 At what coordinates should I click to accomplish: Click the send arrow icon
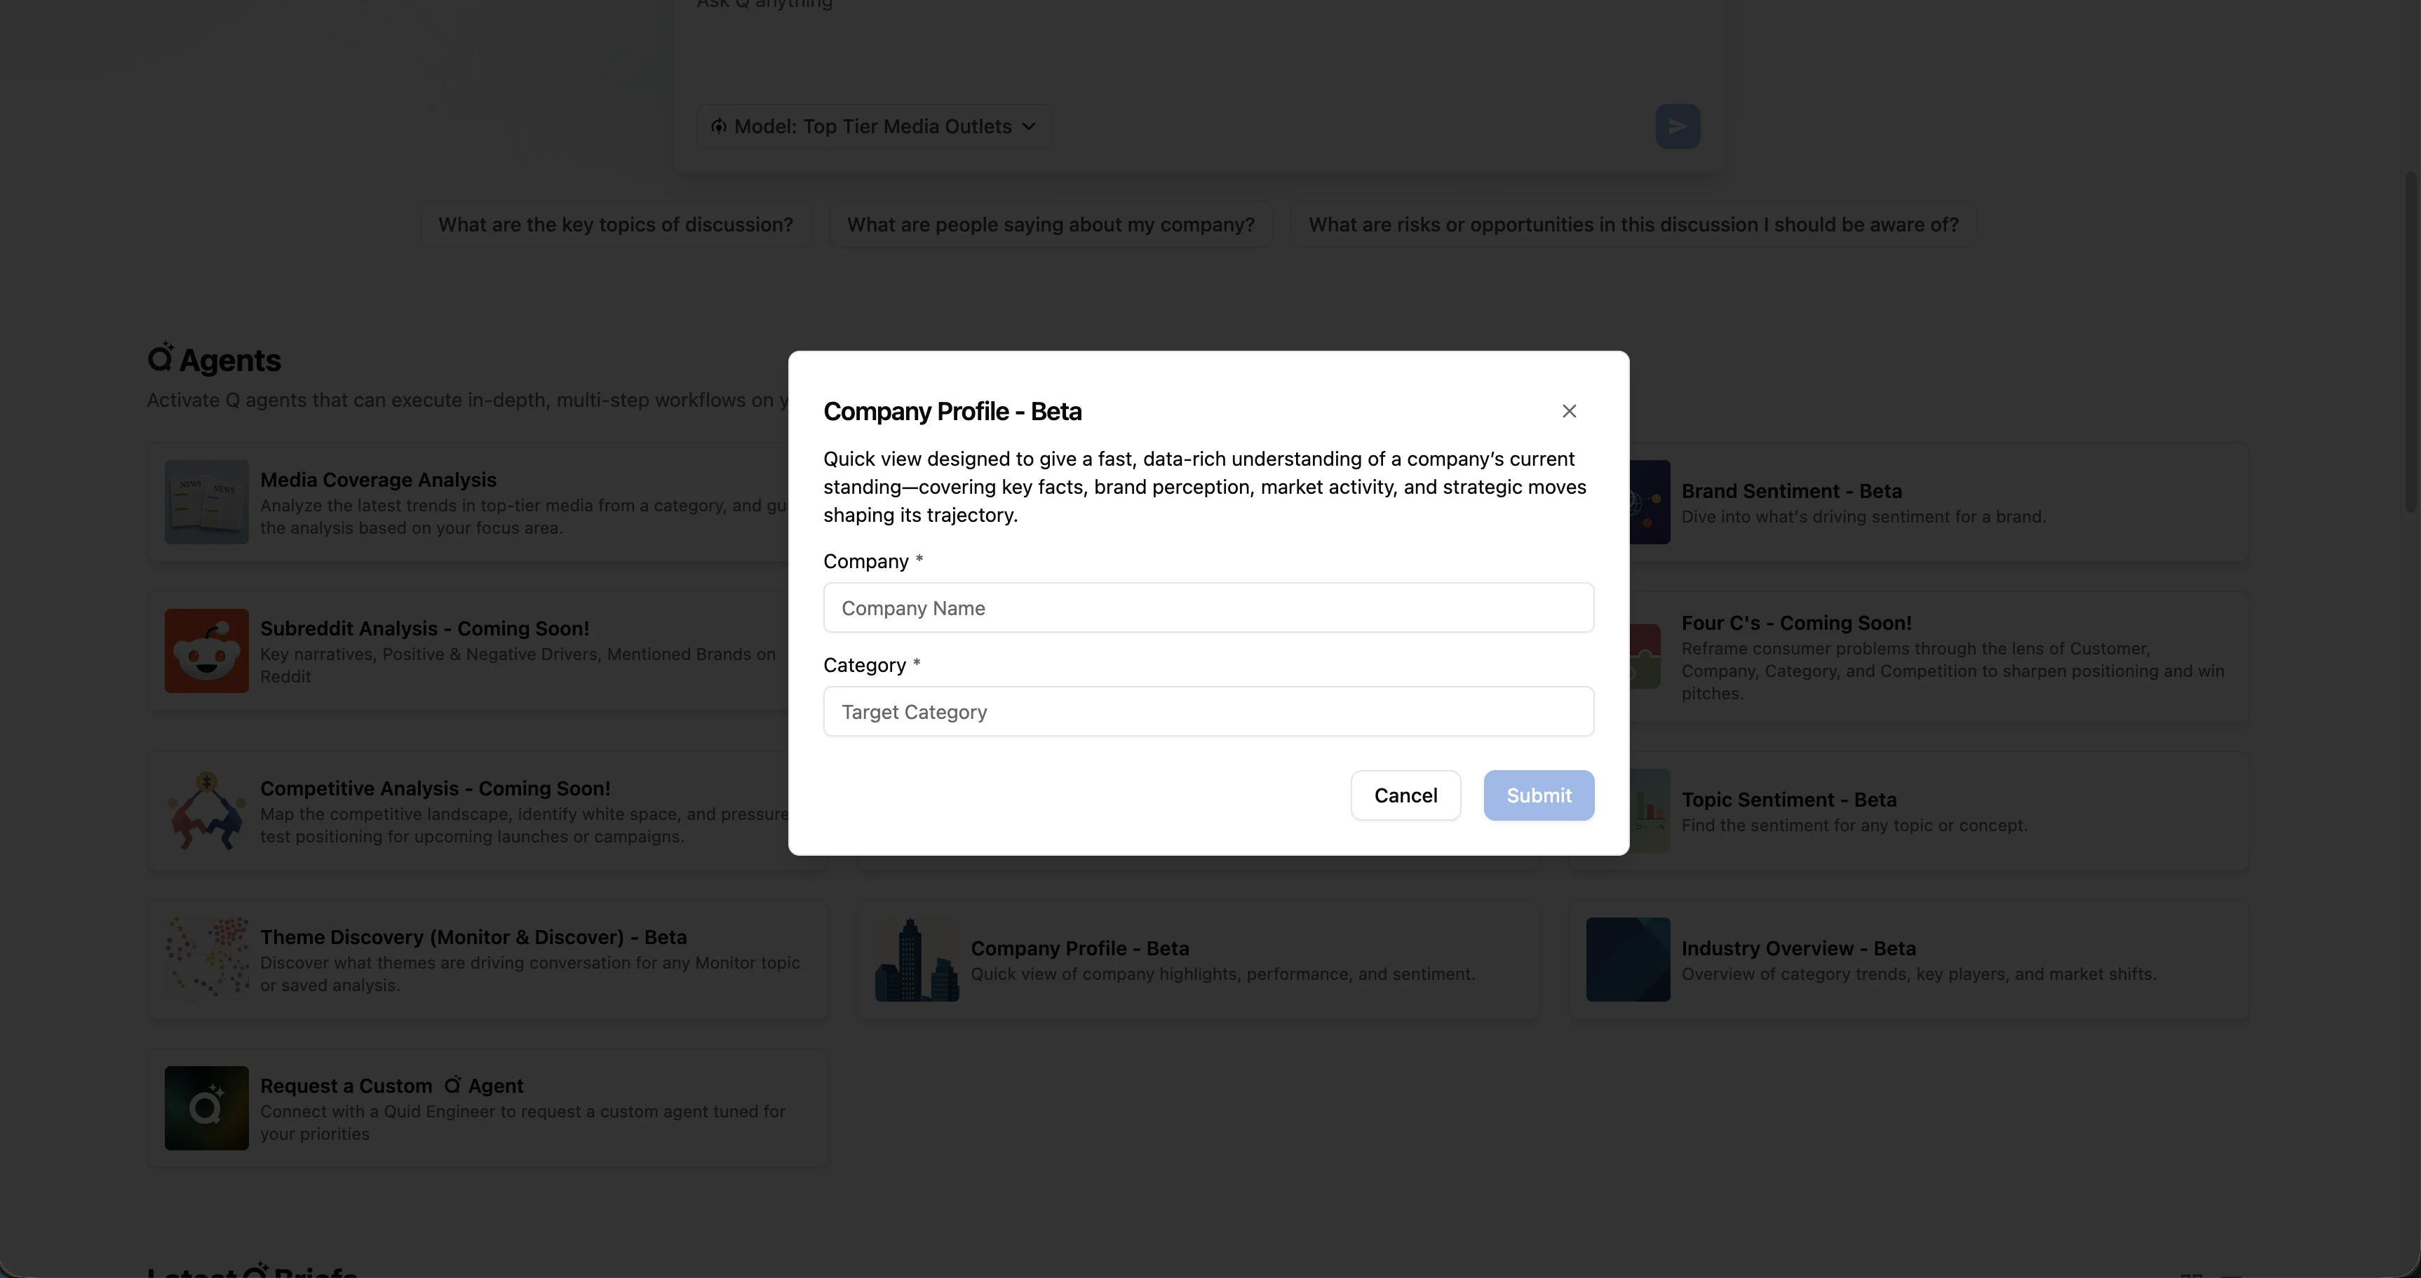tap(1677, 126)
